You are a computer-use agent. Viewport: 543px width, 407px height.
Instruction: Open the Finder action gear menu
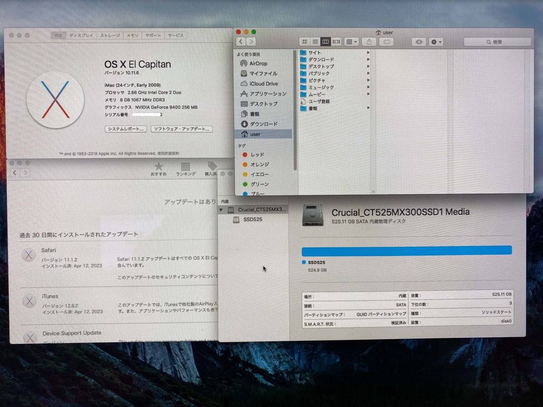point(436,42)
